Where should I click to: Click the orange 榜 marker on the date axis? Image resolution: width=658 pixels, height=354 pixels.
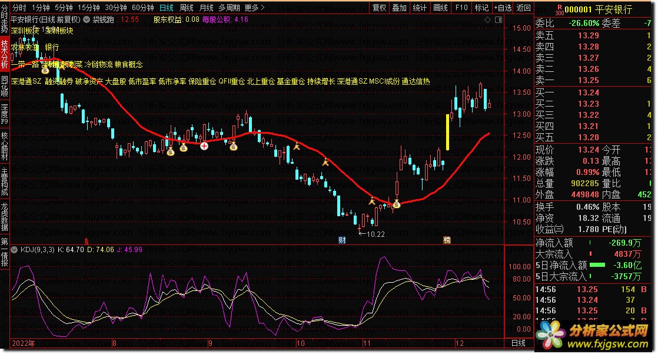coord(447,240)
